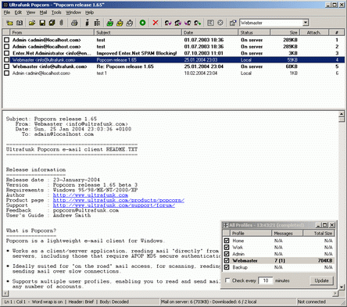Click the reply icon after red X
Viewport: 347px width, 307px height.
click(x=168, y=23)
